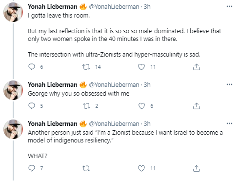
Task: Like the 'George why you so obsessed' tweet
Action: tap(141, 106)
